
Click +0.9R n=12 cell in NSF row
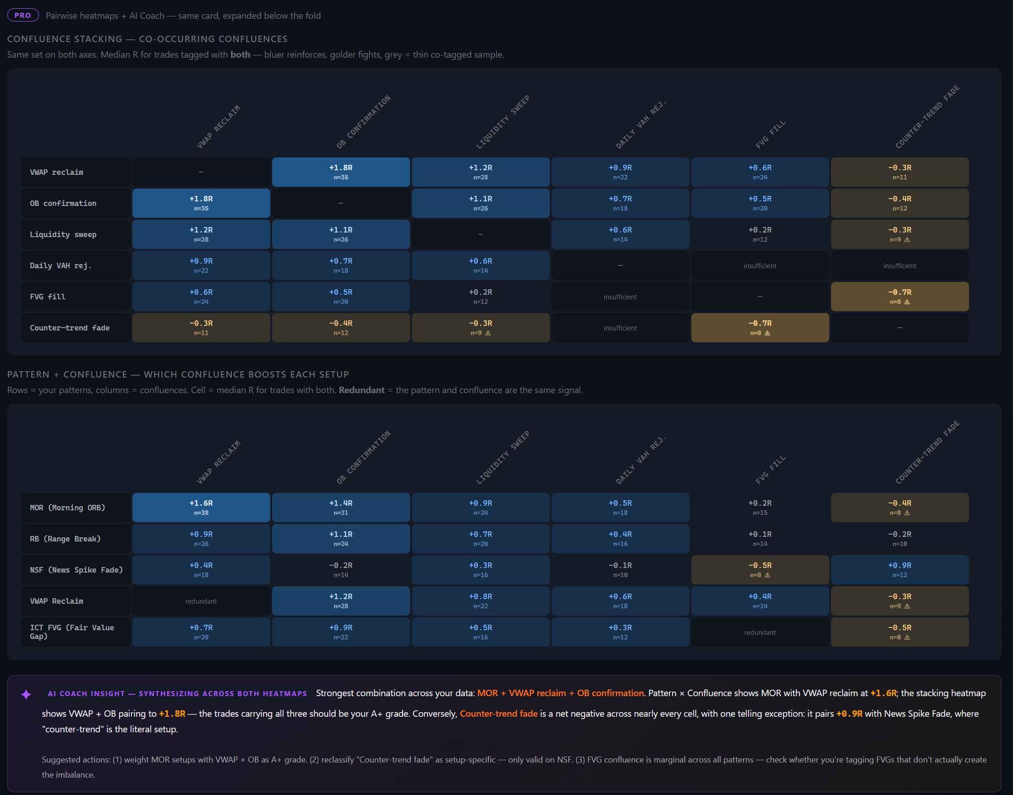[900, 570]
